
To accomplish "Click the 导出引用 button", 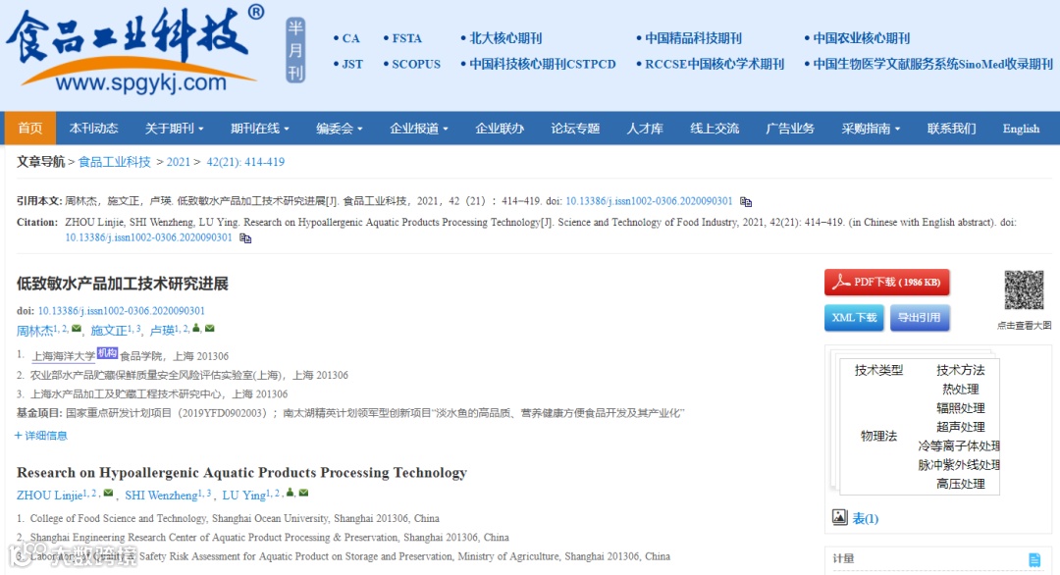I will click(920, 318).
